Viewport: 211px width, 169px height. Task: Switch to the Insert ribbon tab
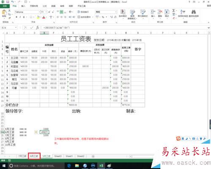23,6
